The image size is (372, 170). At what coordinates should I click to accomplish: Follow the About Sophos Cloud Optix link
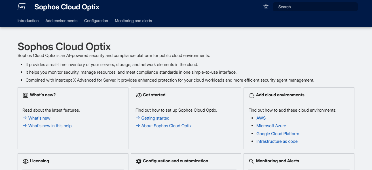[x=166, y=126]
